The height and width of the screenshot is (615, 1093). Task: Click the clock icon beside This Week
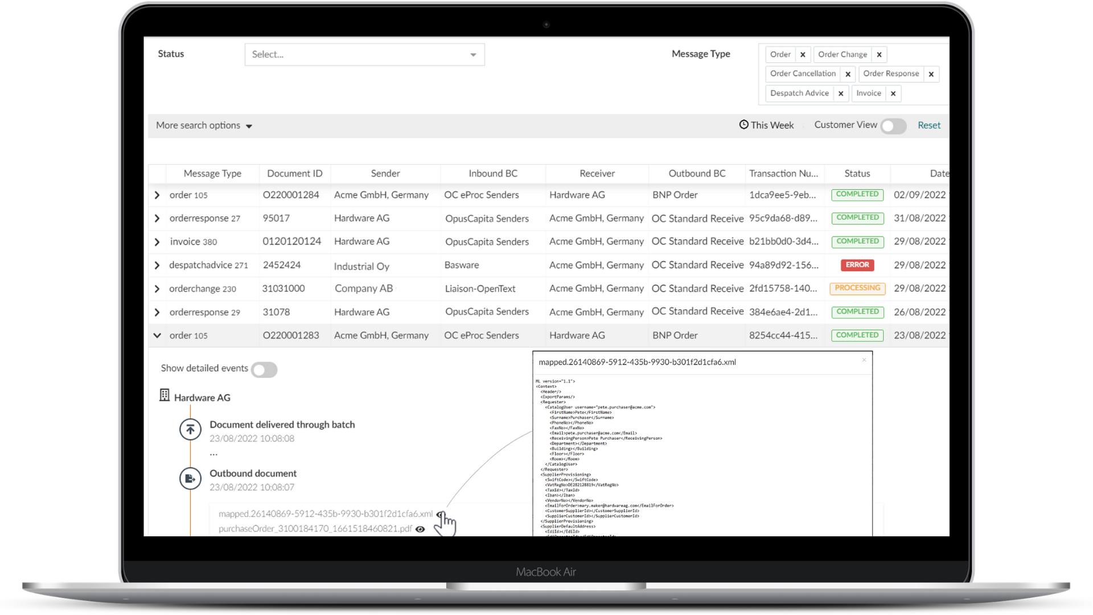coord(743,125)
